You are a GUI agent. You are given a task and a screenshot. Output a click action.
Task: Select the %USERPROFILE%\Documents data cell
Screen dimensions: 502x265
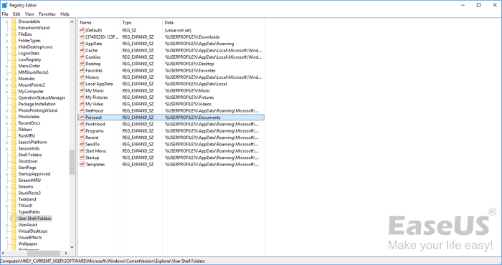[x=192, y=117]
